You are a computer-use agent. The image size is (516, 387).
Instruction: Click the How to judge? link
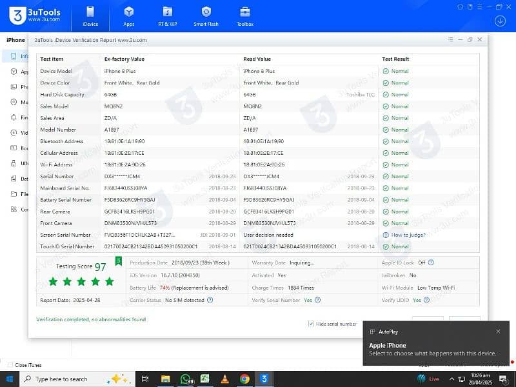click(408, 235)
